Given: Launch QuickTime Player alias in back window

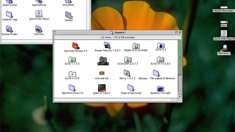Looking at the screenshot, I should 39,14.
